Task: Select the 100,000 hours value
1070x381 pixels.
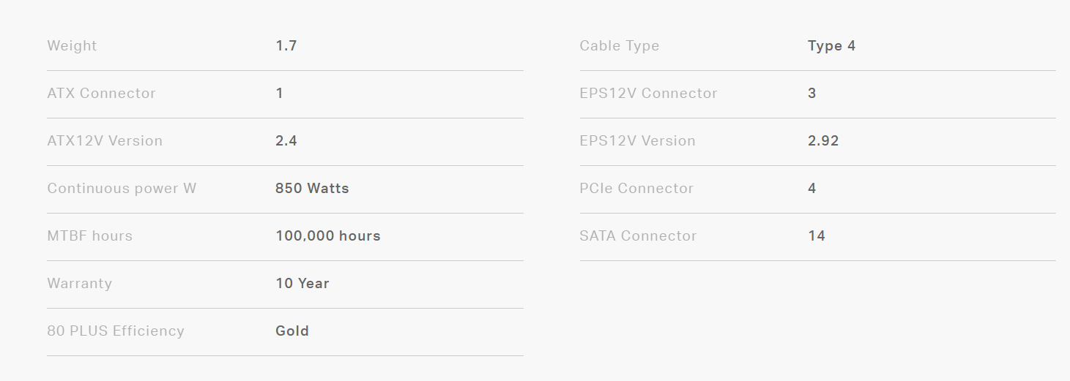Action: [327, 236]
